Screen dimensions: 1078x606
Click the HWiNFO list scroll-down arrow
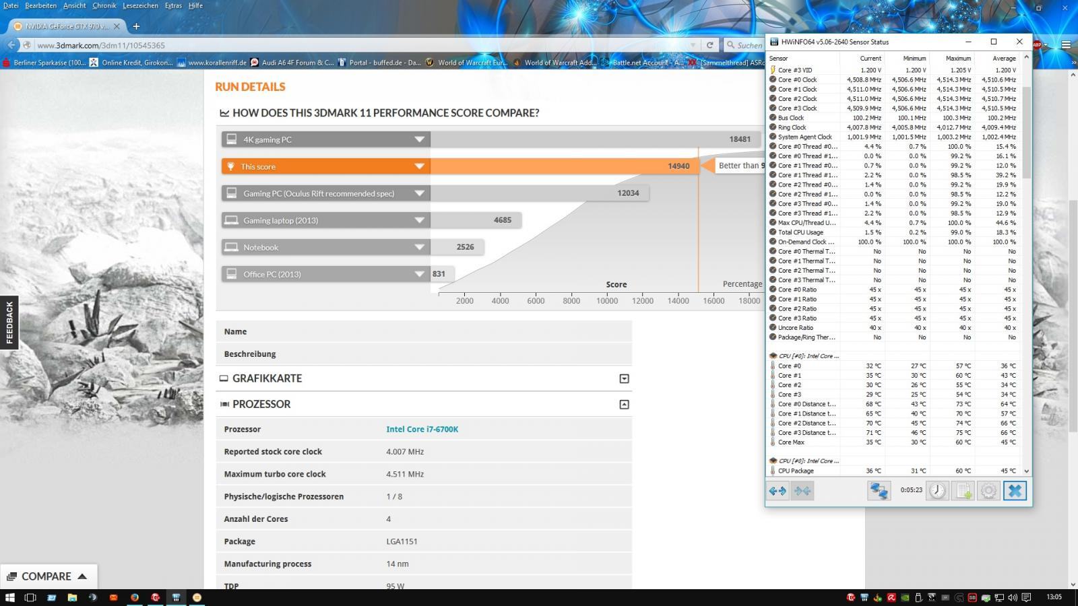(x=1026, y=471)
